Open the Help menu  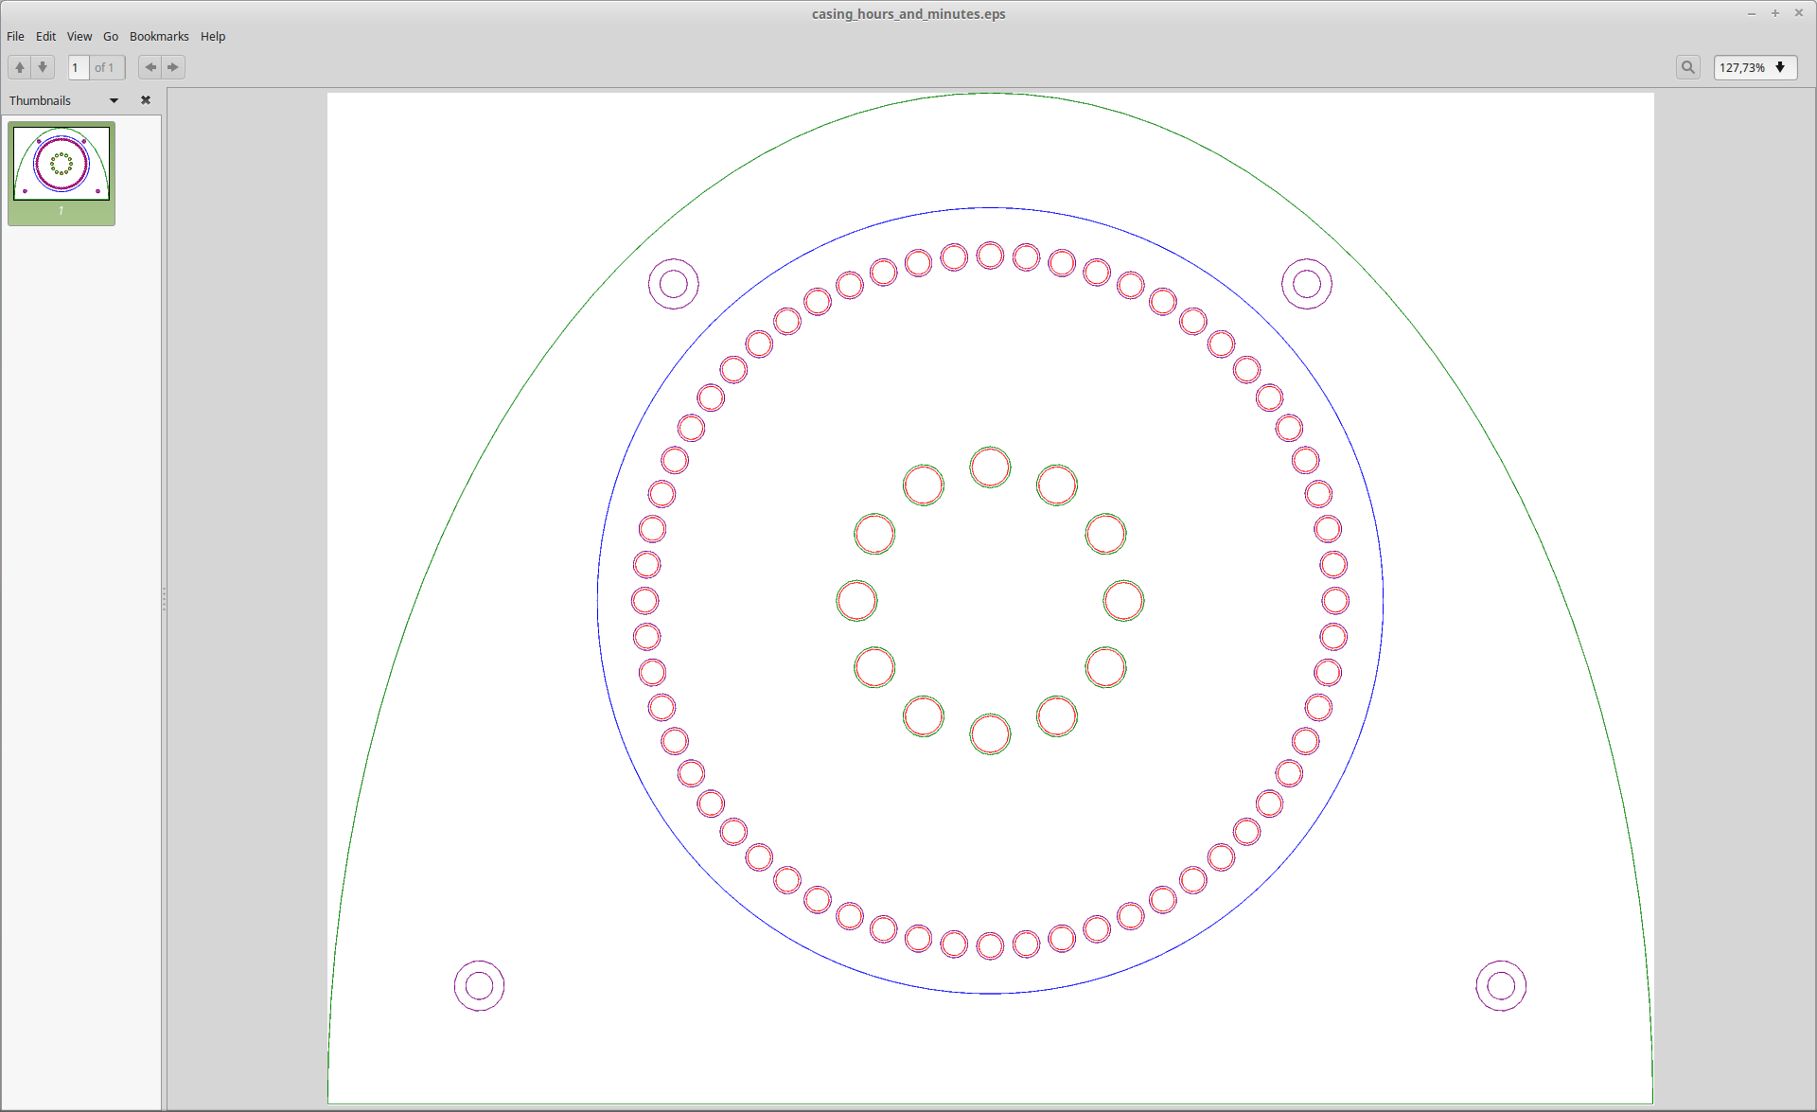213,36
